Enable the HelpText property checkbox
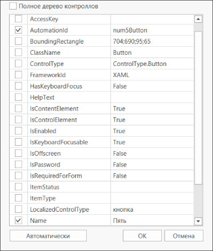213x251 pixels. [19, 97]
